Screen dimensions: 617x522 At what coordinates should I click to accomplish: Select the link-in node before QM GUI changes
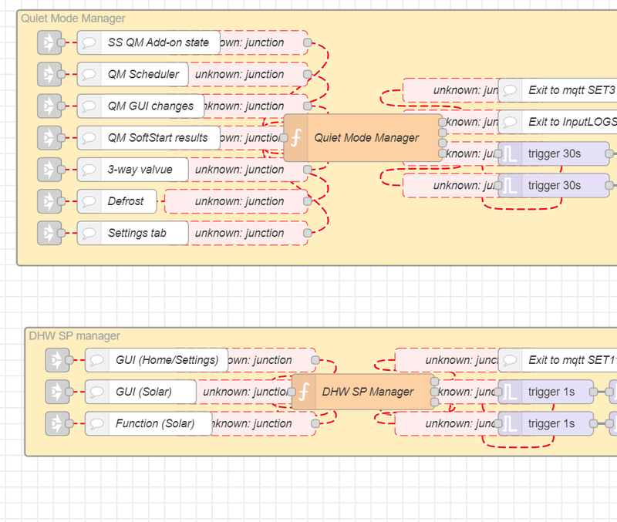[x=49, y=106]
